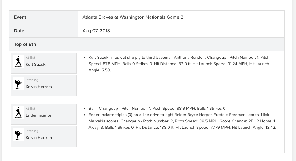Viewport: 296px width, 161px height.
Task: Click the pitcher silhouette icon in Kurt Suzuki's at-bat
Action: click(x=18, y=84)
